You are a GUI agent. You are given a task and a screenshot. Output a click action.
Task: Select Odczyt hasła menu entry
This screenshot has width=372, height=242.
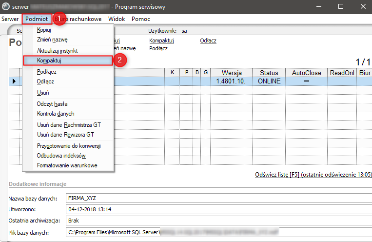coord(68,104)
